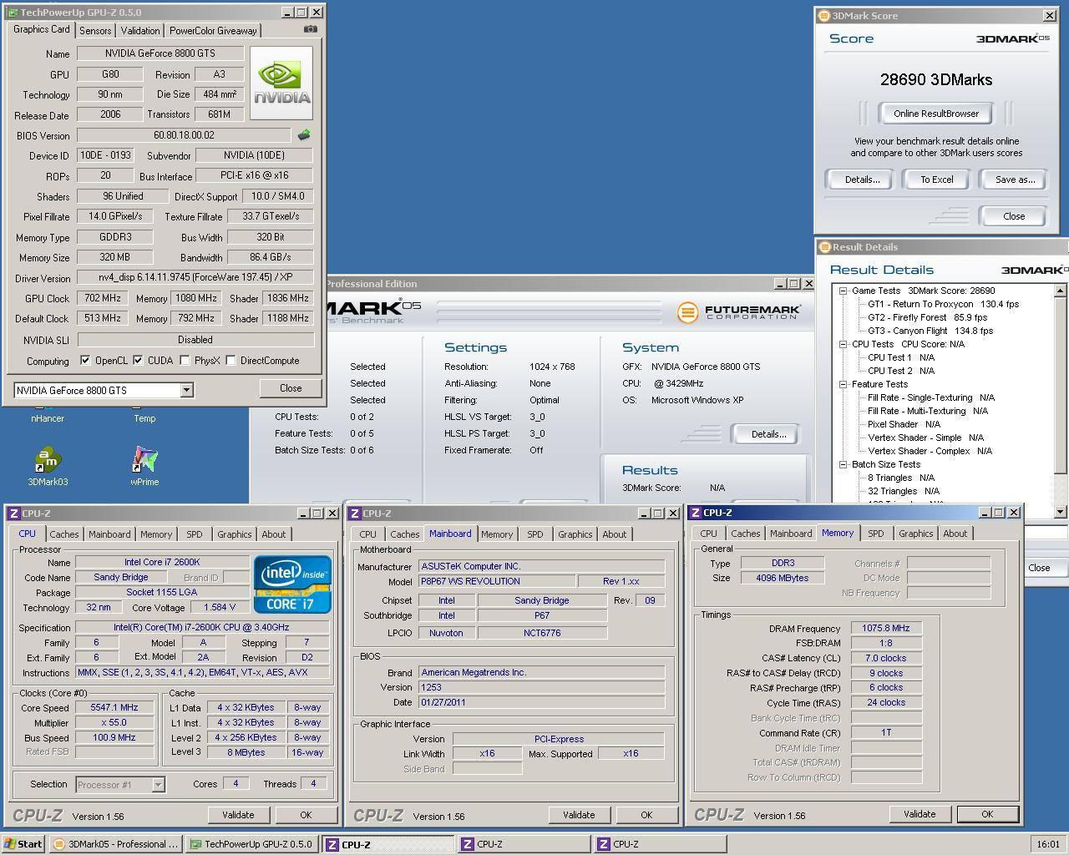Select GT1 - Return To Proxycon result row
Viewport: 1069px width, 855px height.
click(x=943, y=304)
